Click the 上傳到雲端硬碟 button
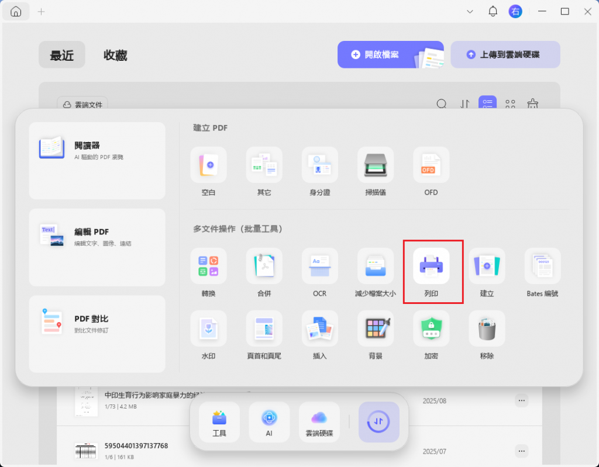The height and width of the screenshot is (467, 599). coord(505,54)
